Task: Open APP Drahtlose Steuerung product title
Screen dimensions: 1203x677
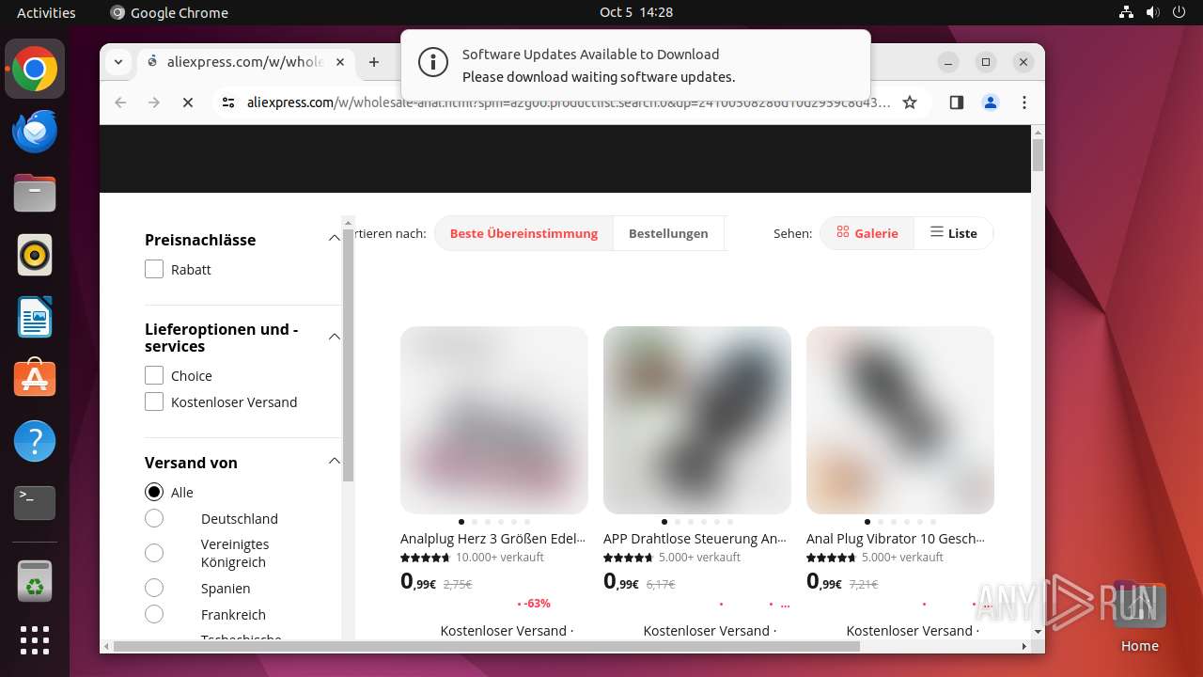Action: (695, 539)
